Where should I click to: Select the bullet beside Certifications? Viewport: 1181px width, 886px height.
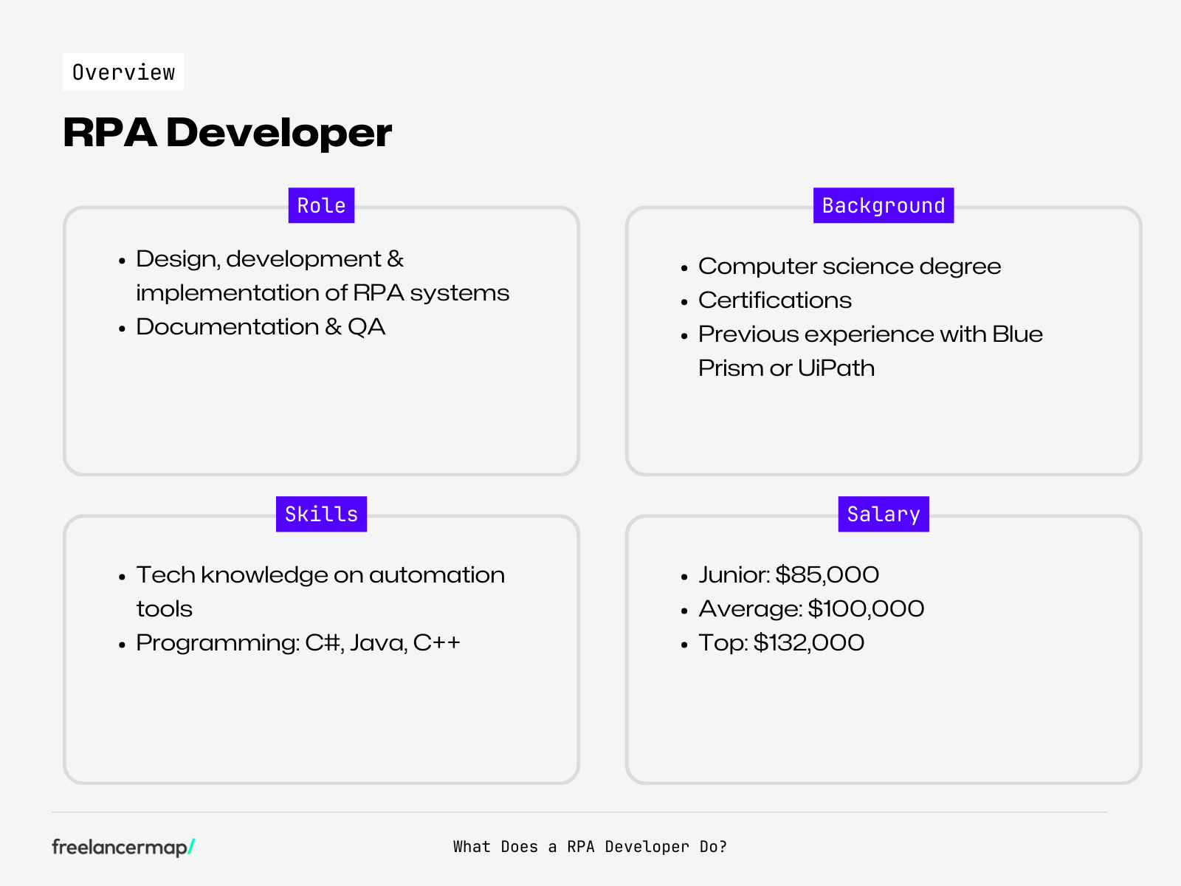684,301
